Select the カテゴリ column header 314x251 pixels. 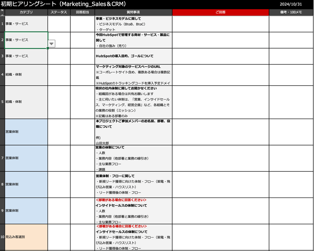click(x=26, y=12)
